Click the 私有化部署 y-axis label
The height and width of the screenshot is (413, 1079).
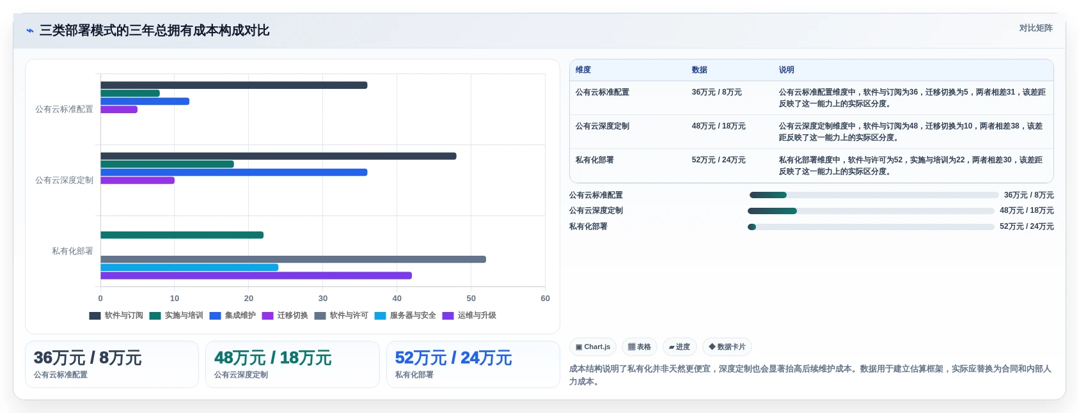click(x=72, y=251)
